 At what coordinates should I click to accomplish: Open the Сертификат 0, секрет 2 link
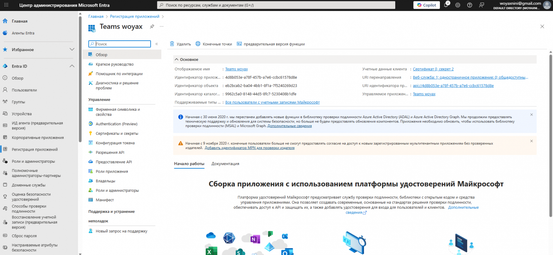tap(433, 69)
